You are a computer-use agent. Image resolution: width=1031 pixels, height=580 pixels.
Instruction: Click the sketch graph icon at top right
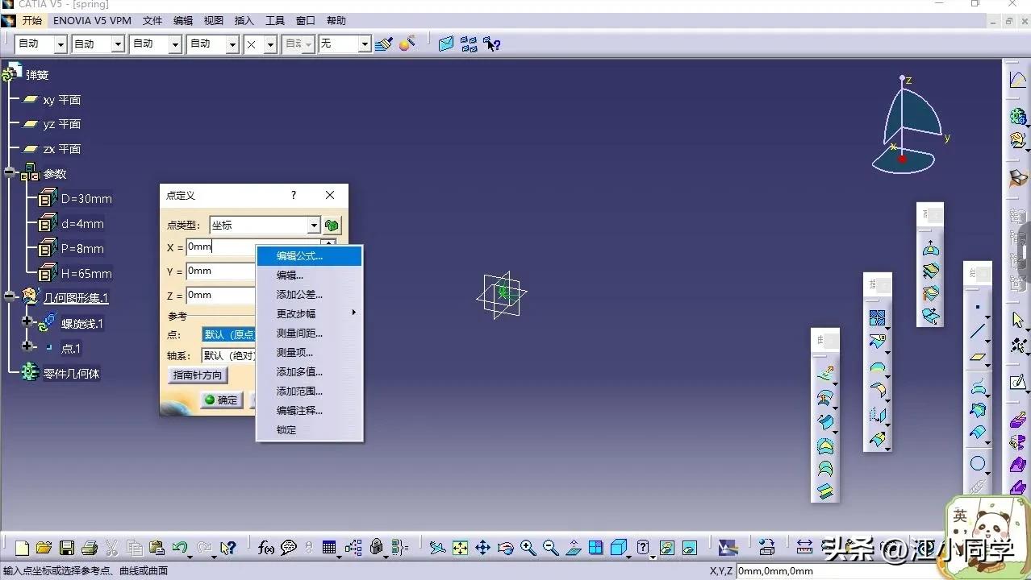1018,81
